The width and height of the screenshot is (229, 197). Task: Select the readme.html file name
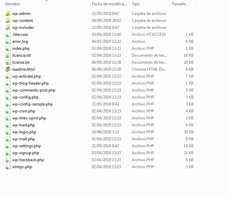click(x=24, y=69)
